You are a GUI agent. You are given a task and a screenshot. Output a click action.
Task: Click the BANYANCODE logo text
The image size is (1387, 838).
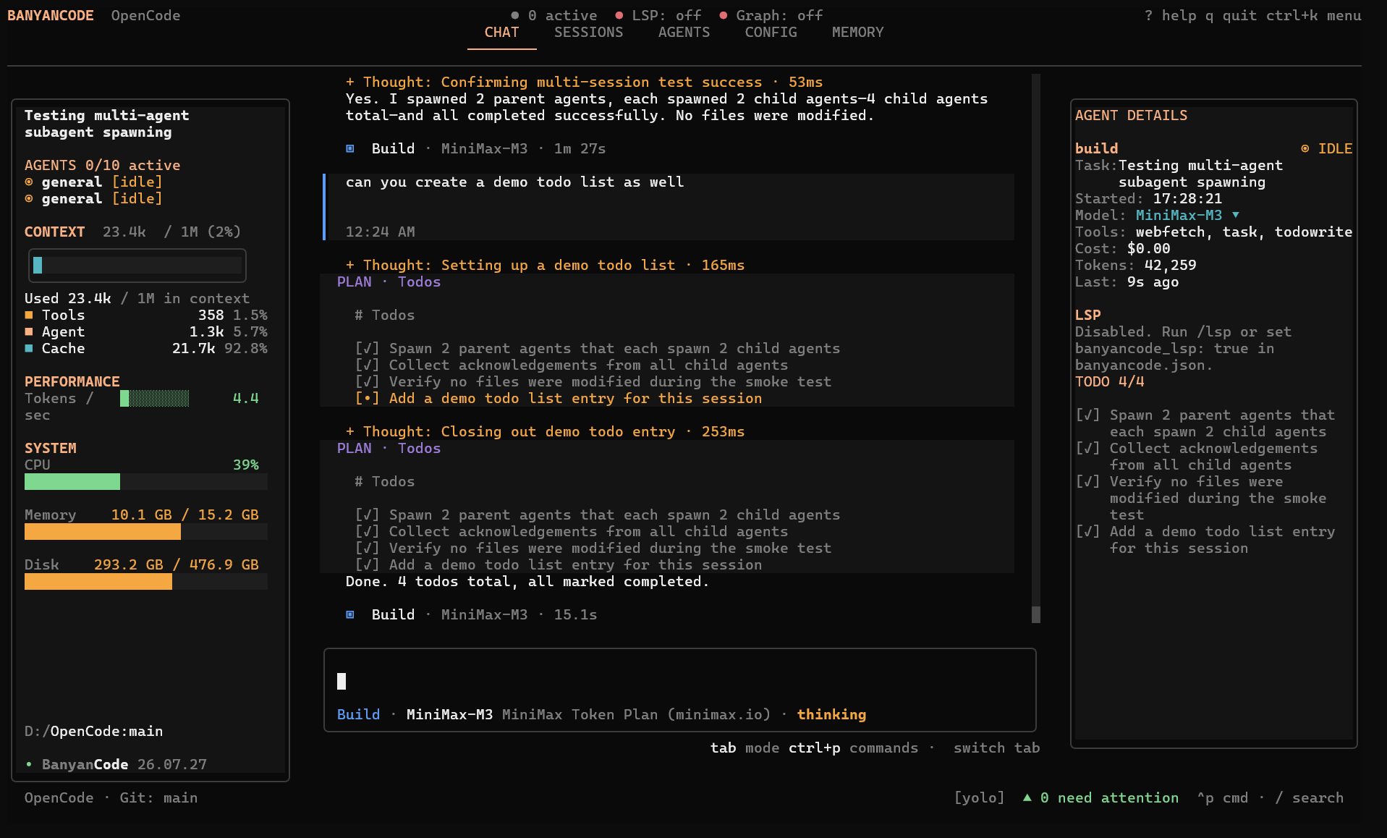click(x=51, y=15)
